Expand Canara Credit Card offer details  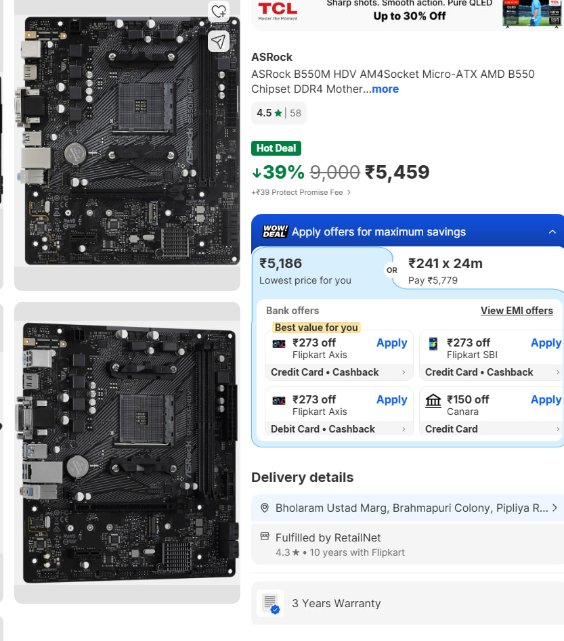tap(558, 429)
